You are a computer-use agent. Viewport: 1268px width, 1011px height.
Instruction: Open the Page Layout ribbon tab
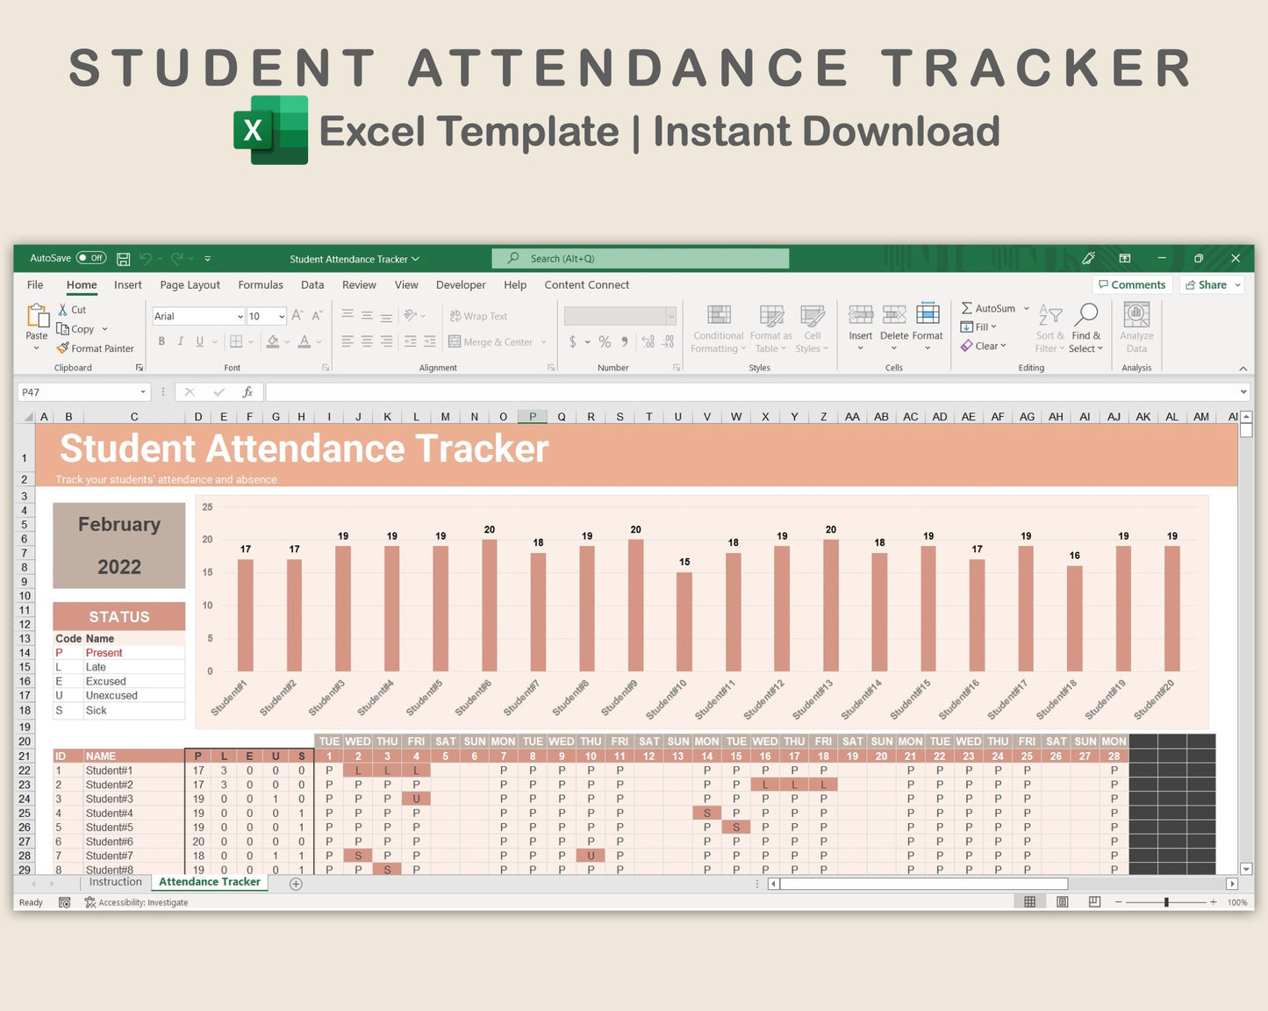click(x=190, y=285)
